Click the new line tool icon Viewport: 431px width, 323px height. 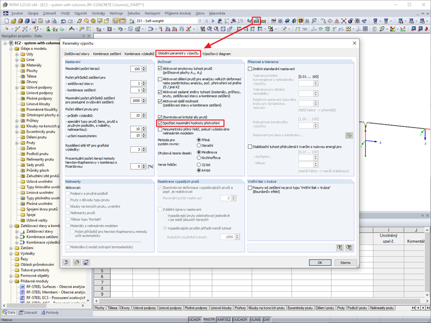click(18, 28)
